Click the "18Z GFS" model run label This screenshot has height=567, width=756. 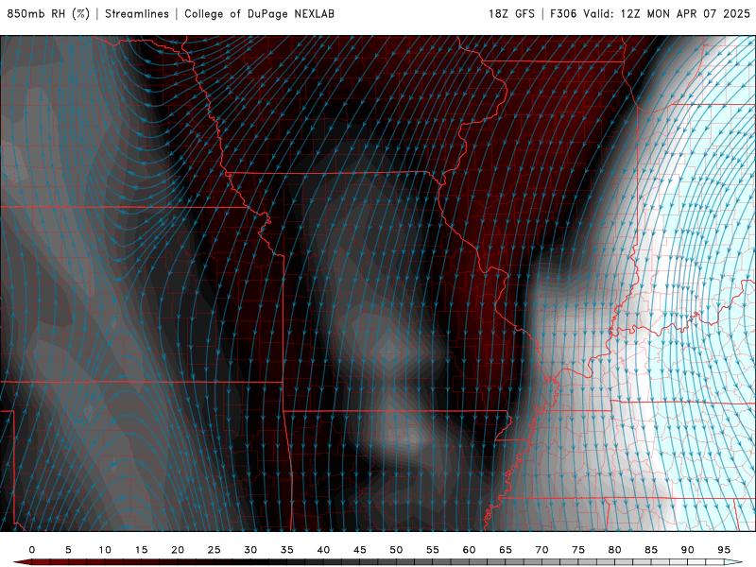pyautogui.click(x=511, y=13)
